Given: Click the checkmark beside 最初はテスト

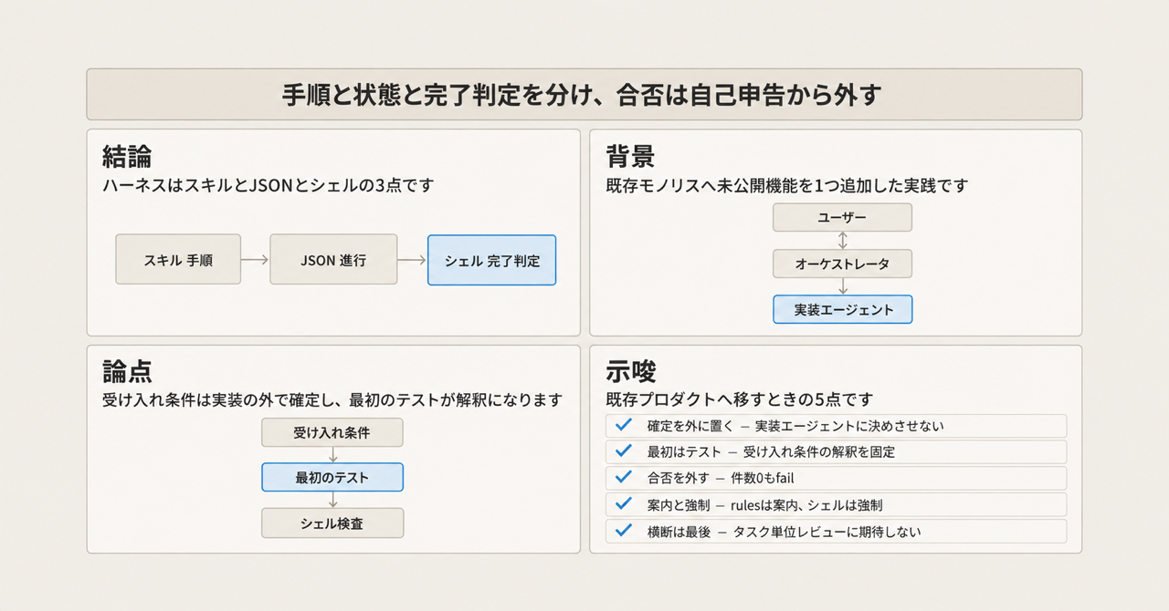Looking at the screenshot, I should pos(625,451).
